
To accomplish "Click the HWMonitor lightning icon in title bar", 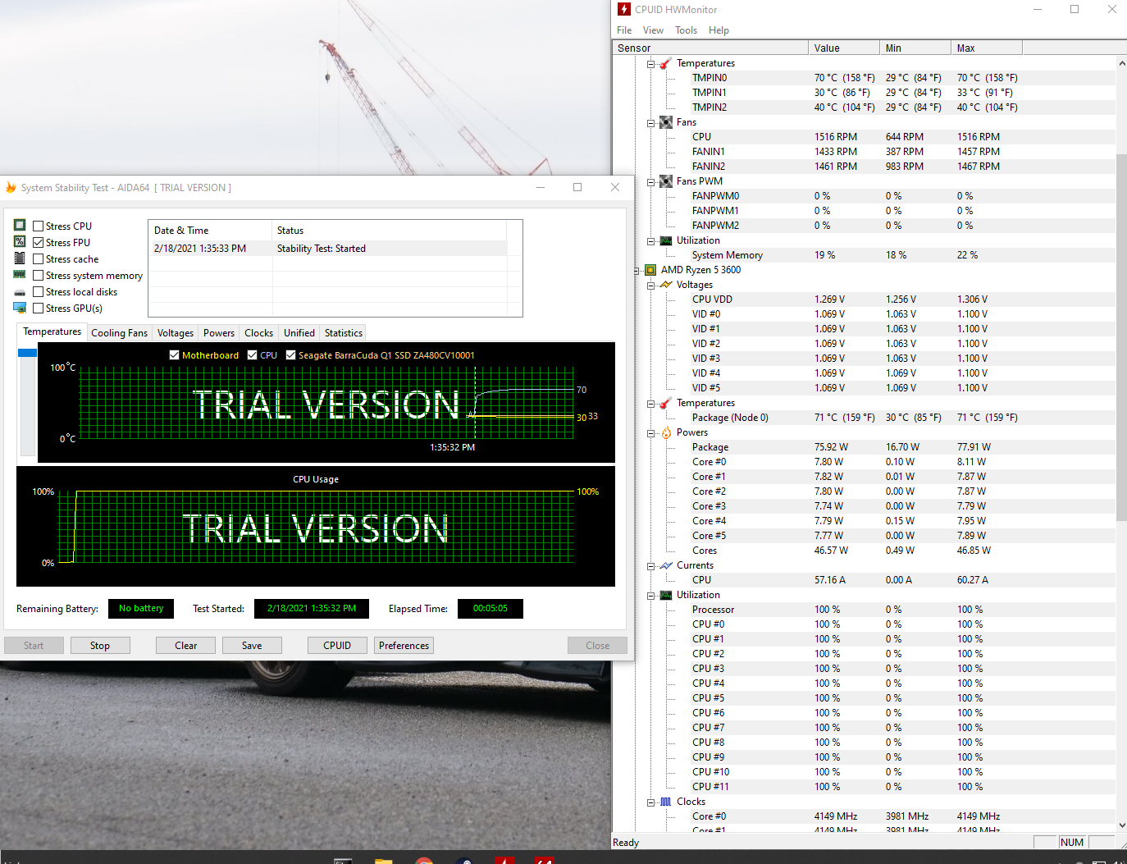I will click(x=624, y=9).
